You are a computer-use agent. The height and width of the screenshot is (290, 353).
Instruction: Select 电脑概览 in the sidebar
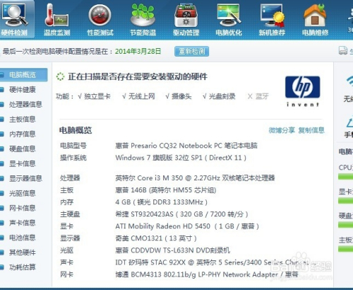click(x=23, y=75)
